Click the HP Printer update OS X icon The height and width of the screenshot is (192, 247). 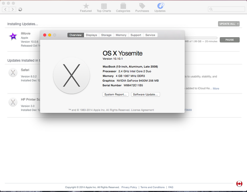point(13,102)
